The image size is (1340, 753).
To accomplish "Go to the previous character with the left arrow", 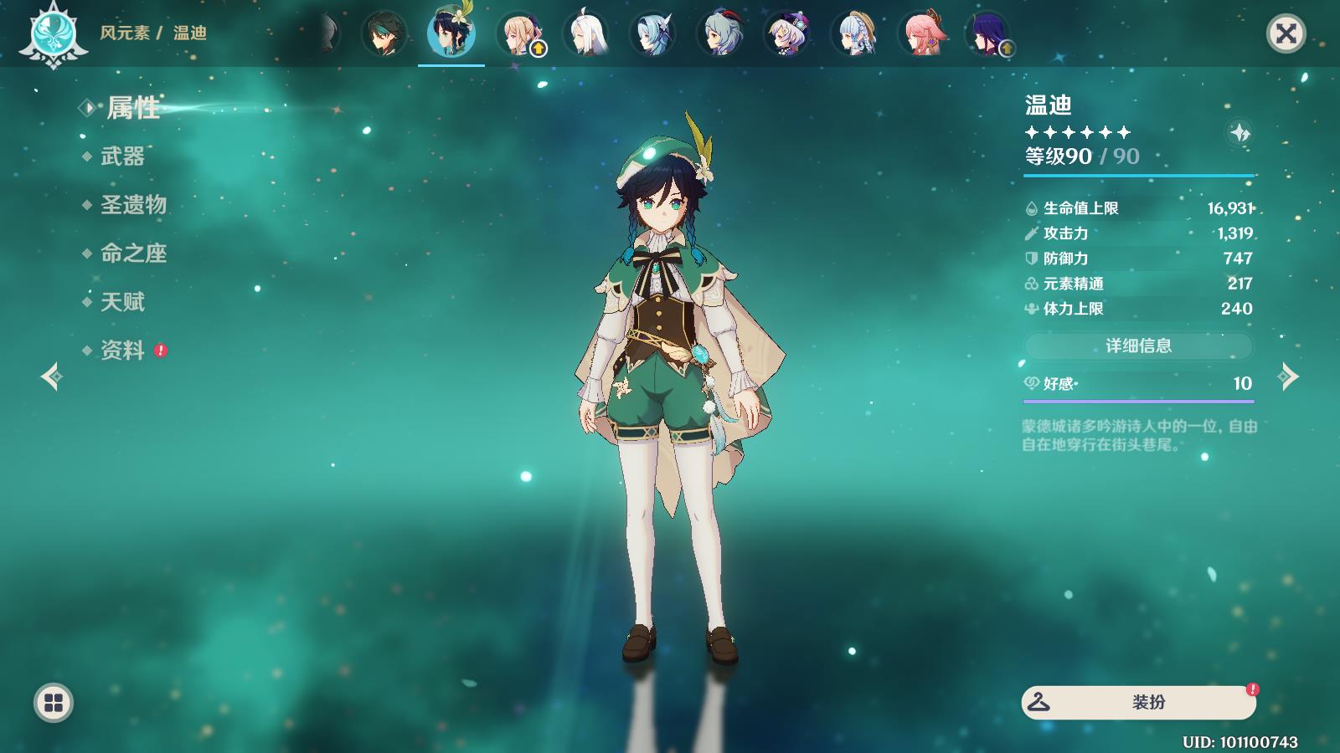I will tap(51, 376).
